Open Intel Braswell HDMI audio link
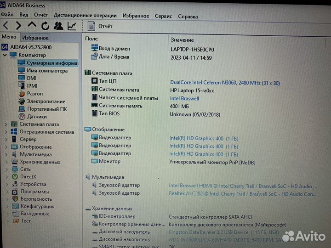The width and height of the screenshot is (331, 248). (x=243, y=186)
